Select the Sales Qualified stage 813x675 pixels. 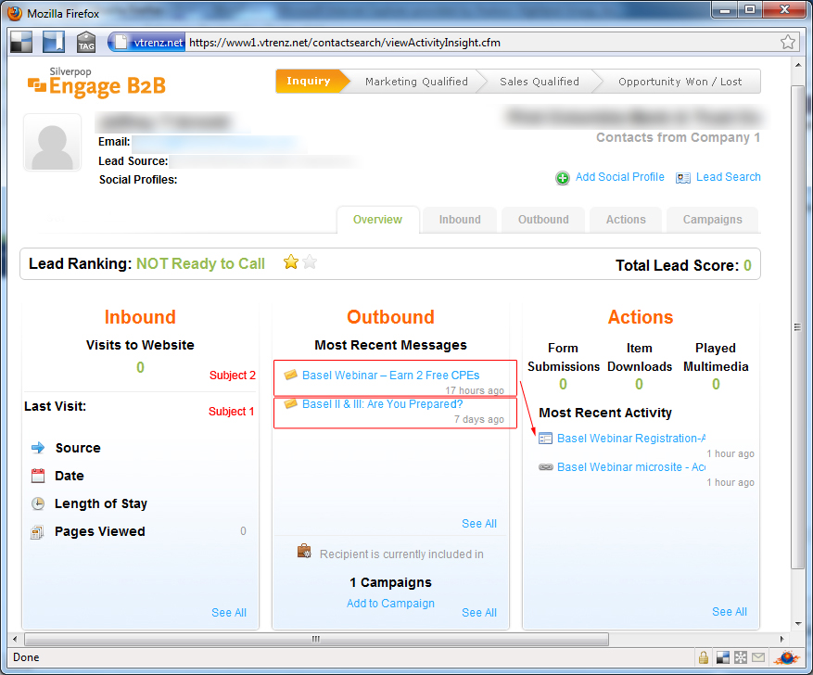[x=540, y=82]
